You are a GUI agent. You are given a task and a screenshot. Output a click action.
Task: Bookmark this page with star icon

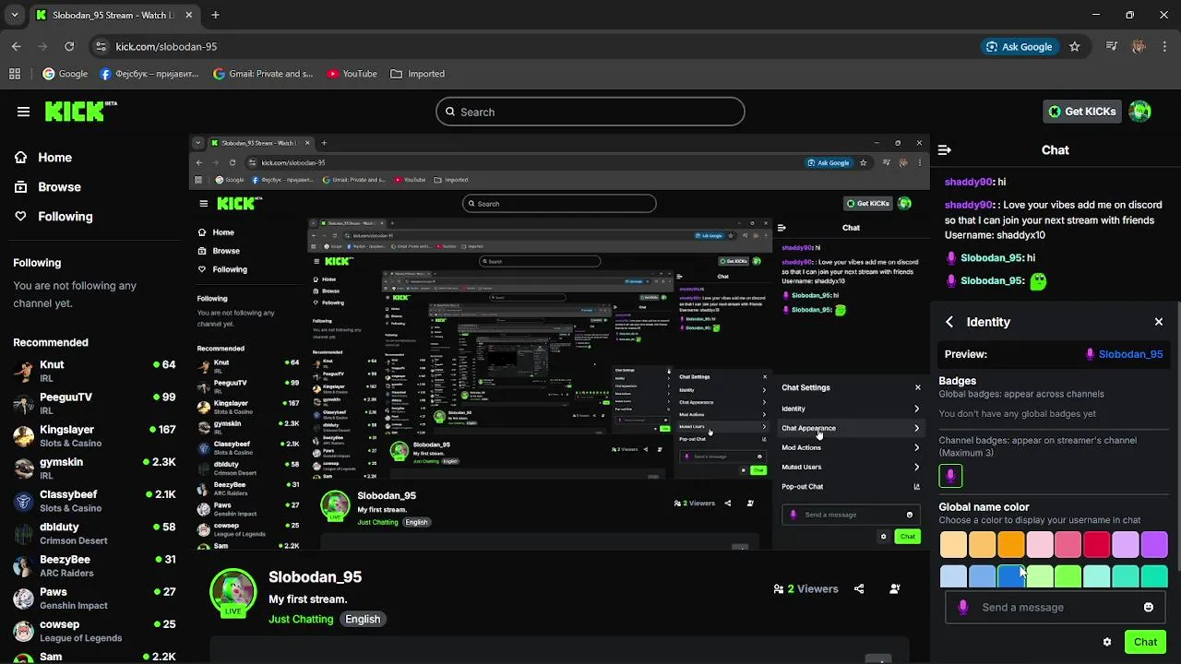pos(1074,46)
